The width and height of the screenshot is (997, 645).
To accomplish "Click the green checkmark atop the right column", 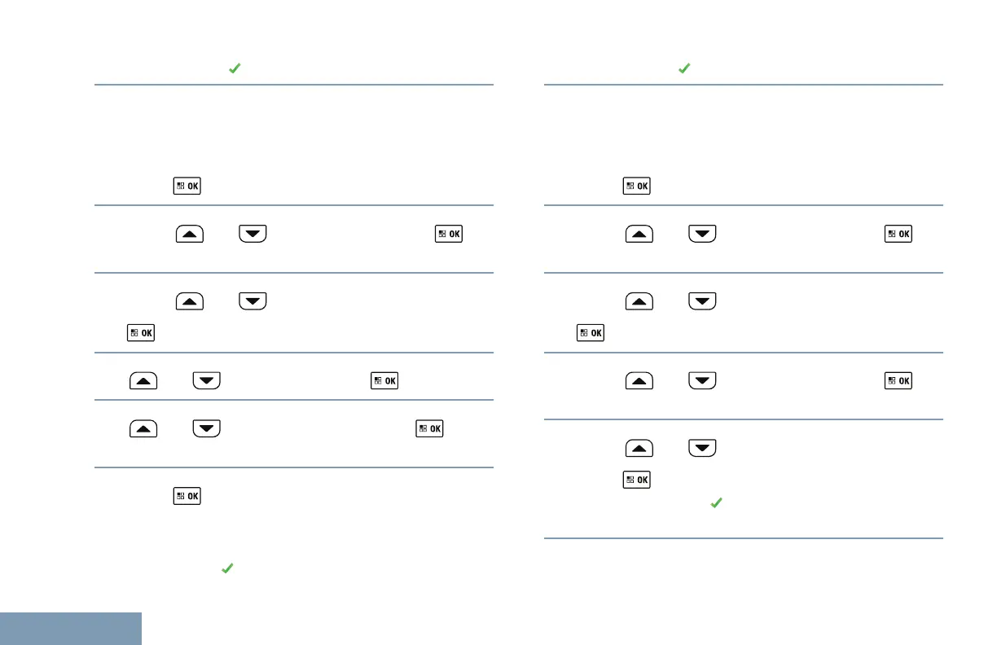I will coord(684,70).
